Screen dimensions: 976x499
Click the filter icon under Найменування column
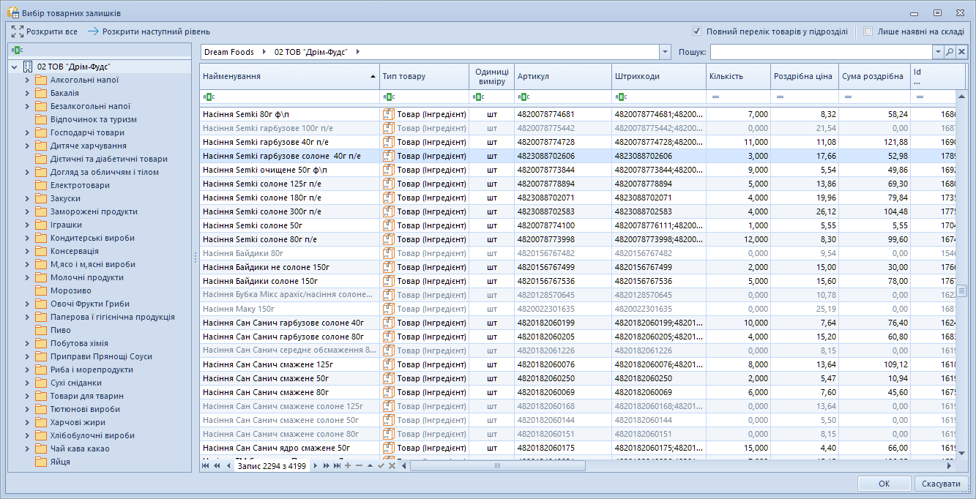click(x=209, y=97)
